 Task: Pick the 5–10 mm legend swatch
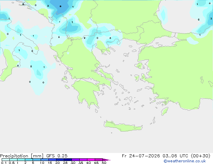pyautogui.click(x=37, y=160)
